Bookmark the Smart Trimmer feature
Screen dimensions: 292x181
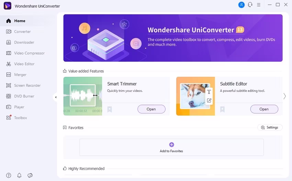click(110, 109)
